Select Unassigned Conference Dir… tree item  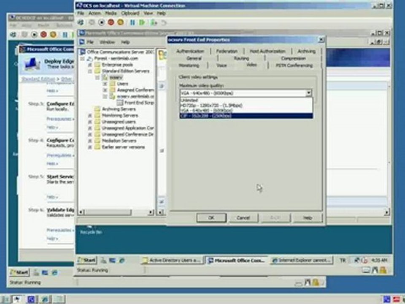(x=127, y=134)
